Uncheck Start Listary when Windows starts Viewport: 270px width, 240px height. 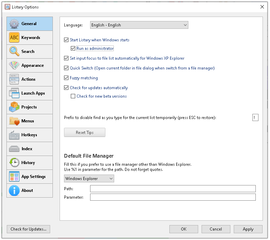(x=66, y=40)
